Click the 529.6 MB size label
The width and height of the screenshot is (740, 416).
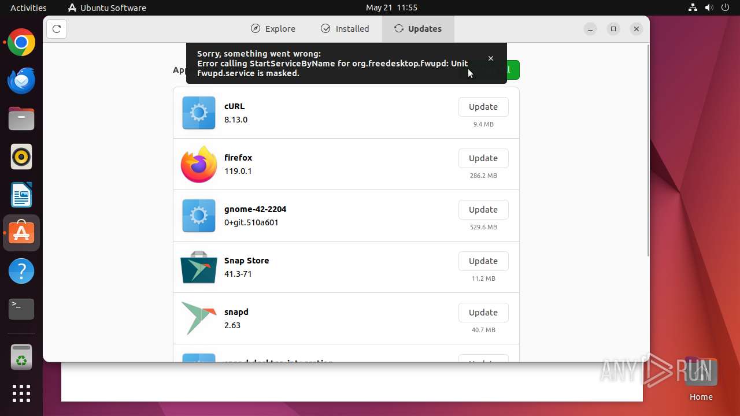click(483, 227)
